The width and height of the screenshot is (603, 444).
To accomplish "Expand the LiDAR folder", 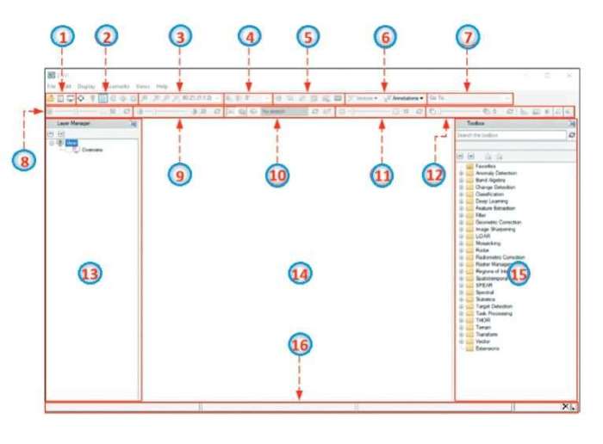I will pyautogui.click(x=461, y=237).
